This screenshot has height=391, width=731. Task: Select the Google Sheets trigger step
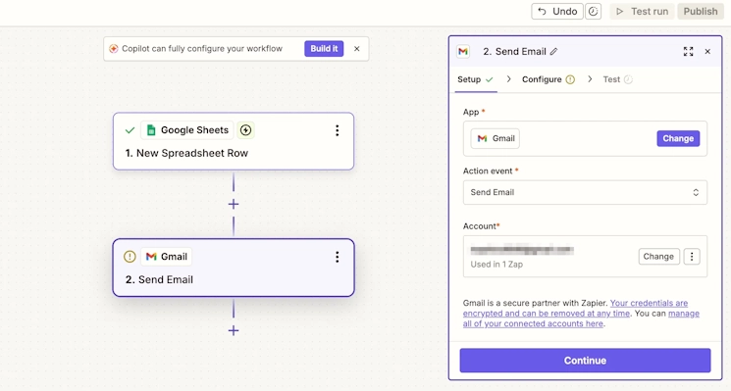pyautogui.click(x=234, y=141)
